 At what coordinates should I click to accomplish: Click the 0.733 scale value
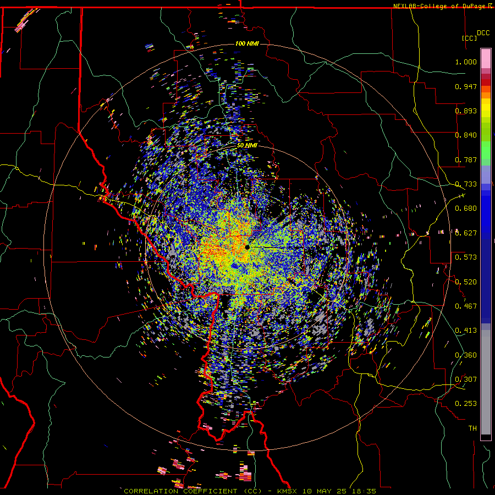tap(466, 184)
